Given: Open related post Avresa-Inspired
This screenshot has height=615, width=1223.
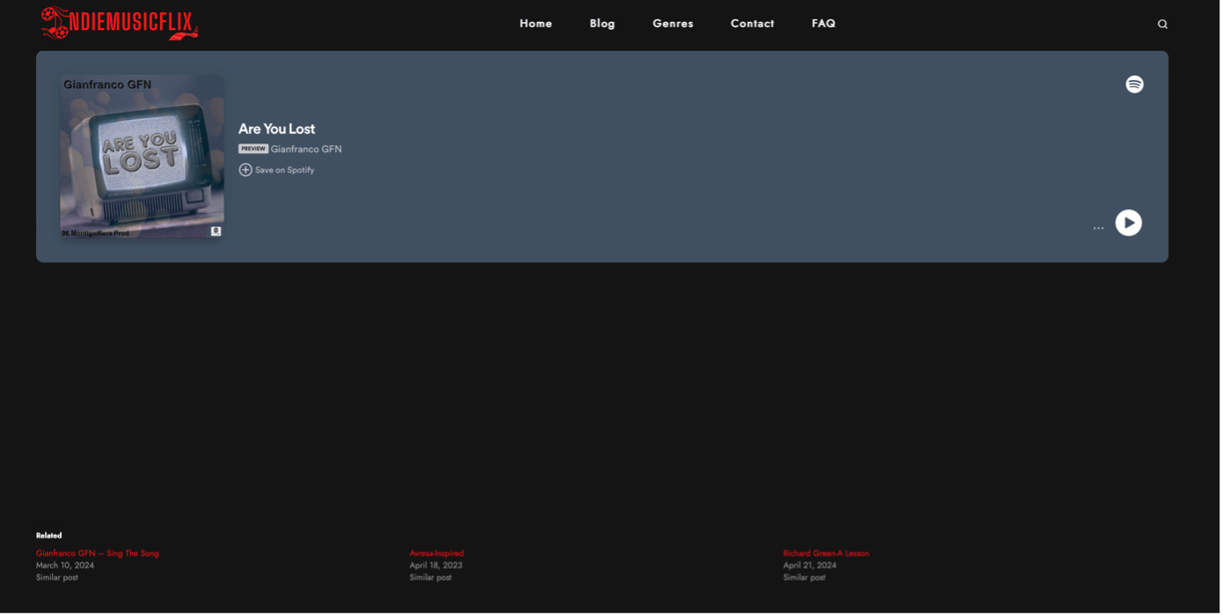Looking at the screenshot, I should point(437,554).
